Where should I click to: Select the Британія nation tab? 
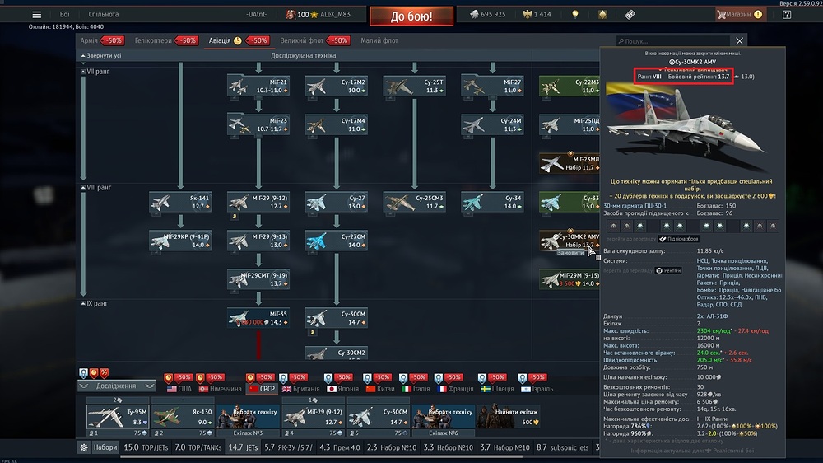click(x=300, y=389)
